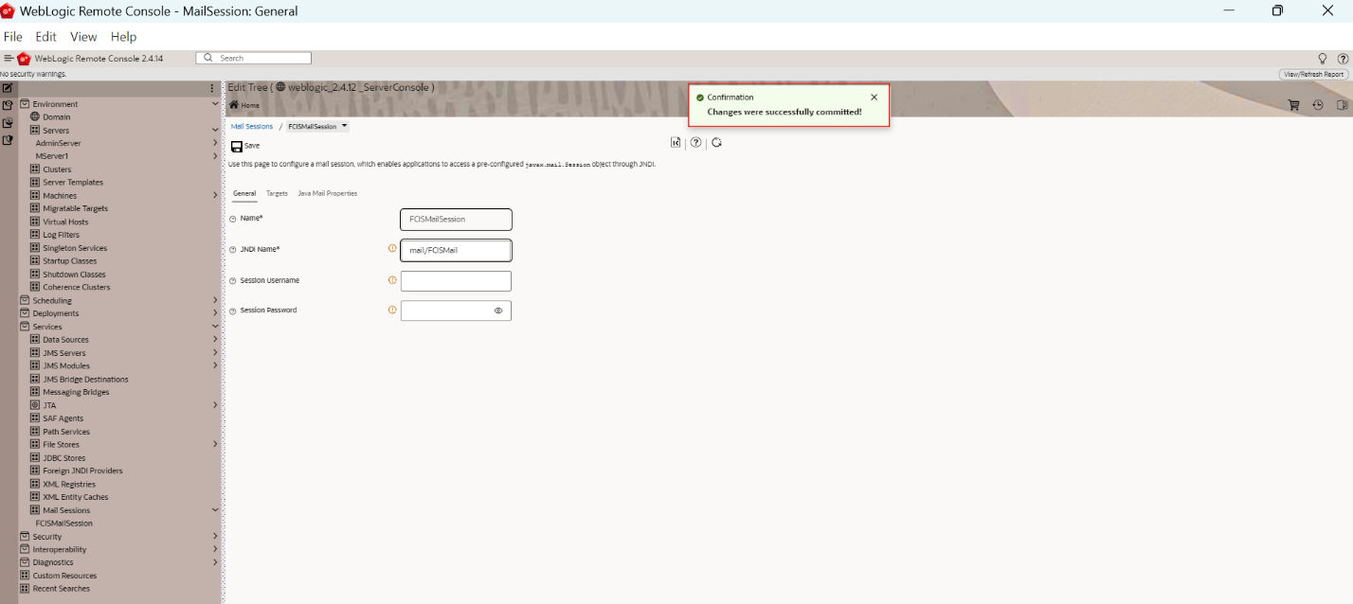Click the landing page icon beside help
This screenshot has height=604, width=1353.
coord(676,142)
